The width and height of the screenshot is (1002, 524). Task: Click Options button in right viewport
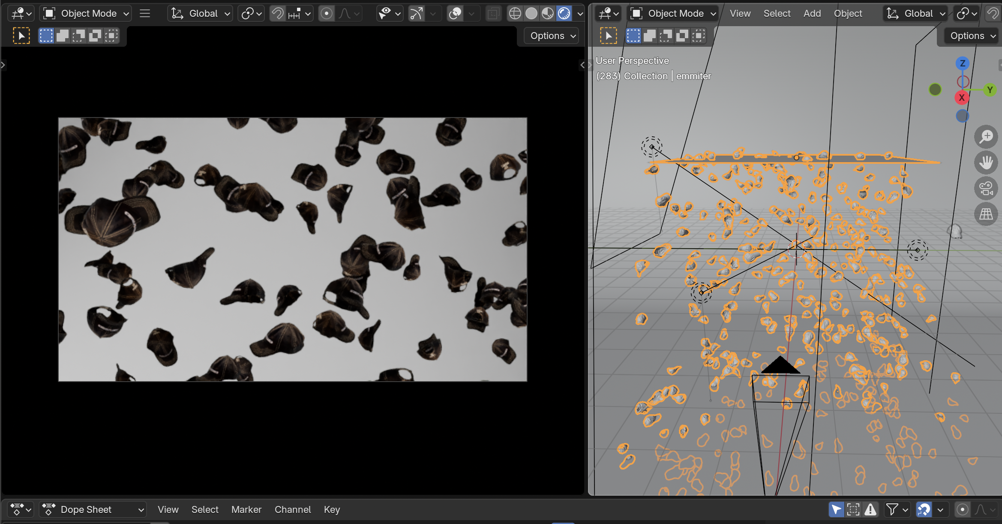point(971,36)
